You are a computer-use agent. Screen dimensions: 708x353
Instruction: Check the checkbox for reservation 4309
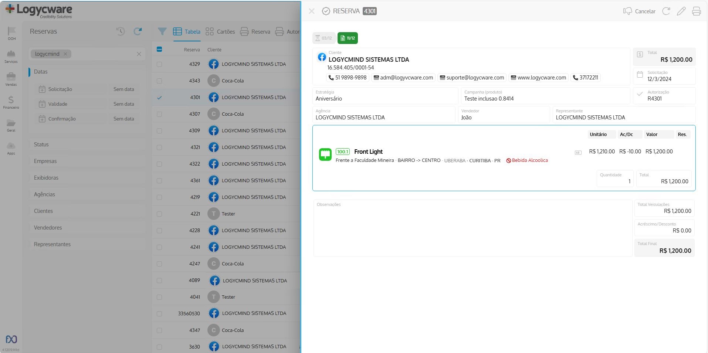click(159, 131)
